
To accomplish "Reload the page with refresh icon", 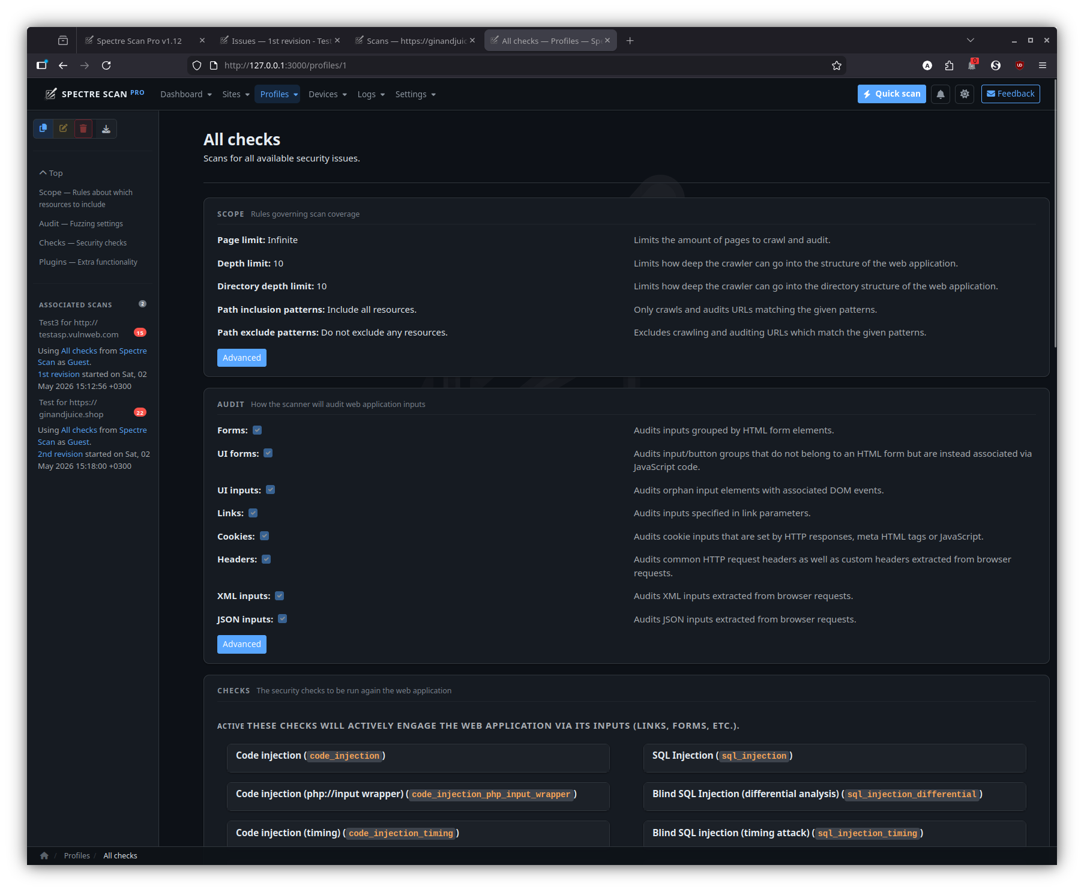I will 106,65.
